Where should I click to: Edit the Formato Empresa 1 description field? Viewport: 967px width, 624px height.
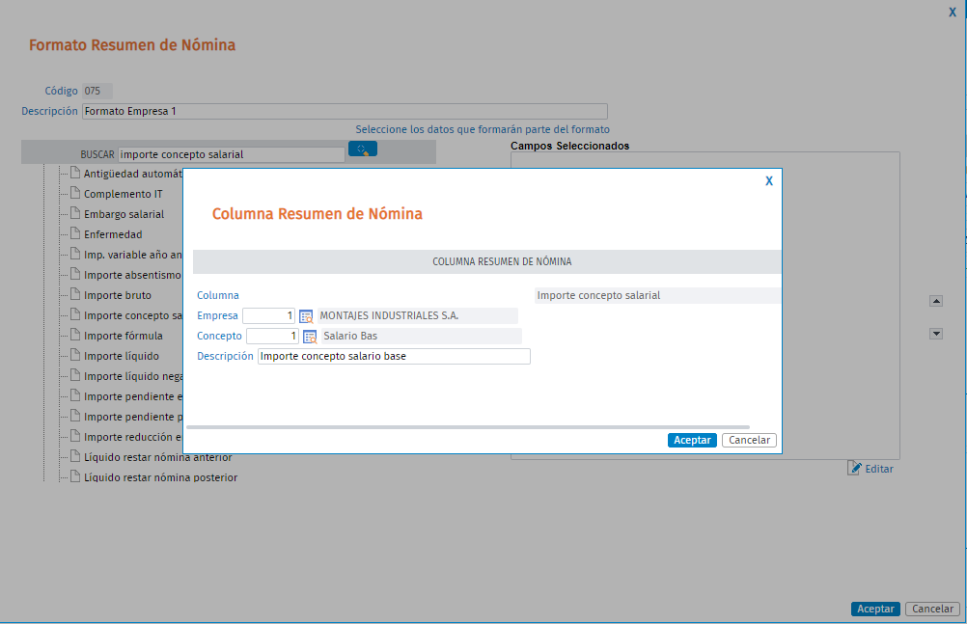[345, 111]
